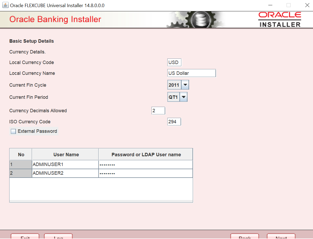Select the ADMINUSER2 user name cell
Screen dimensions: 313x239
tap(65, 173)
